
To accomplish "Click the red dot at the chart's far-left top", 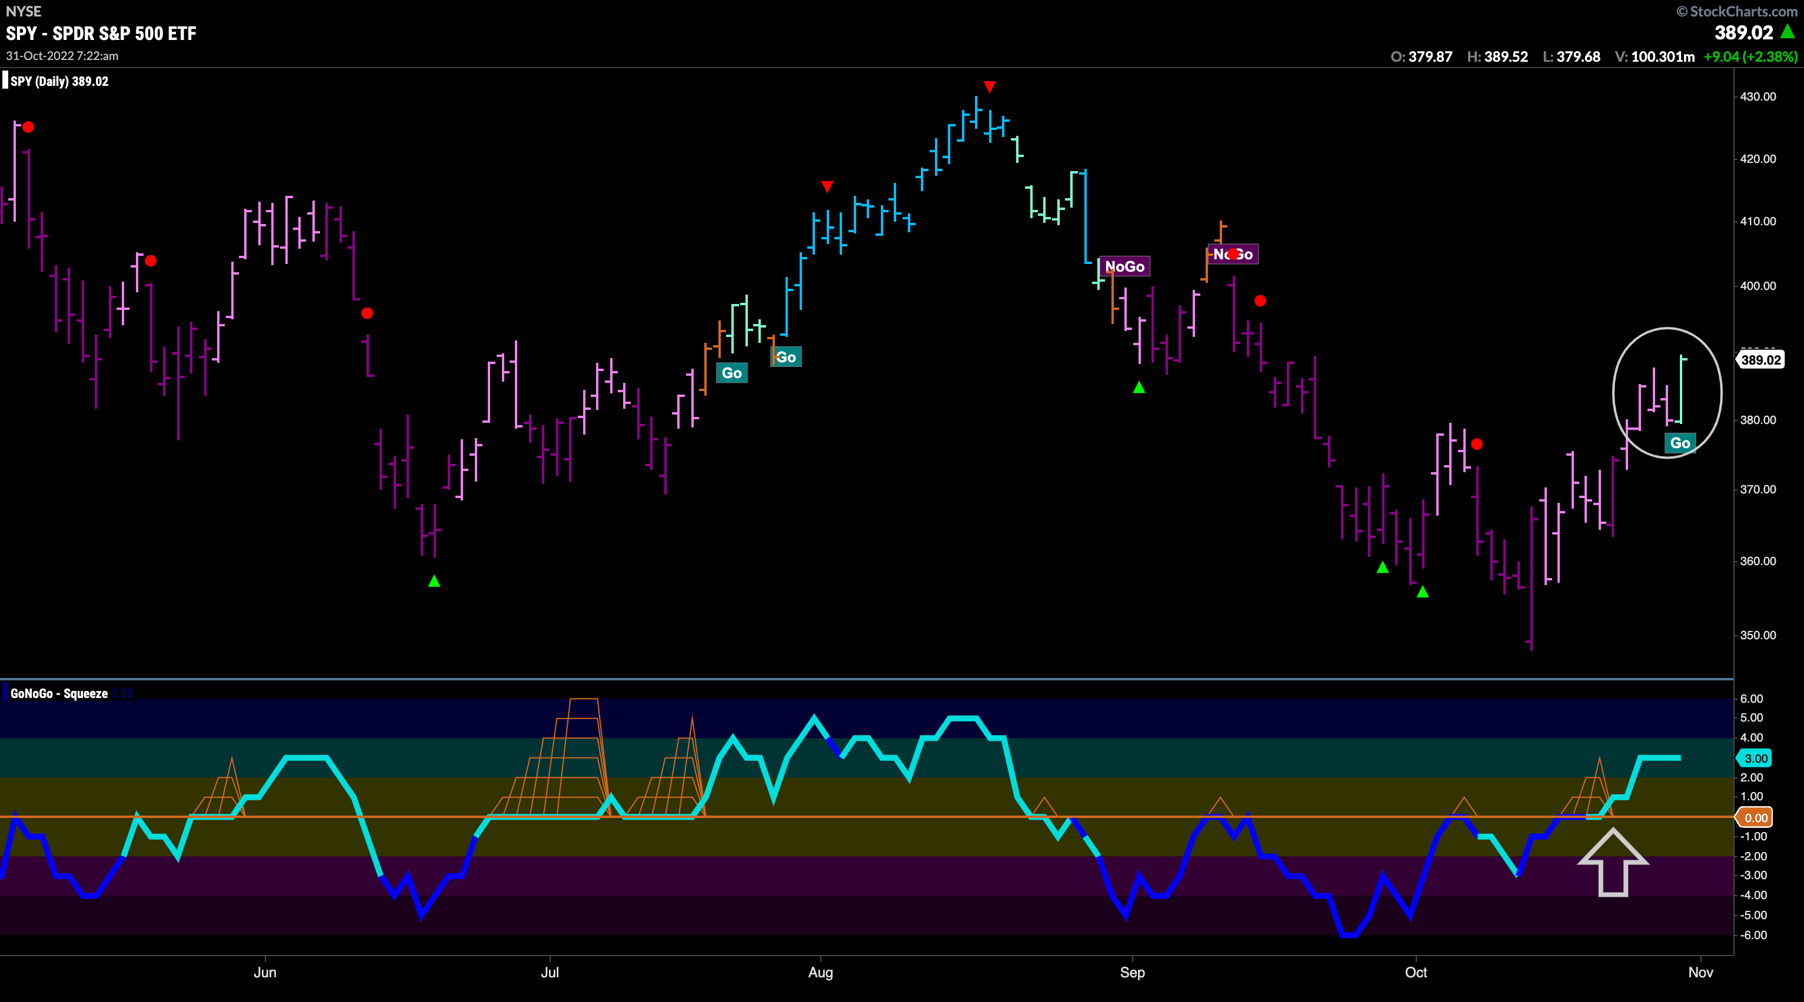I will [28, 126].
